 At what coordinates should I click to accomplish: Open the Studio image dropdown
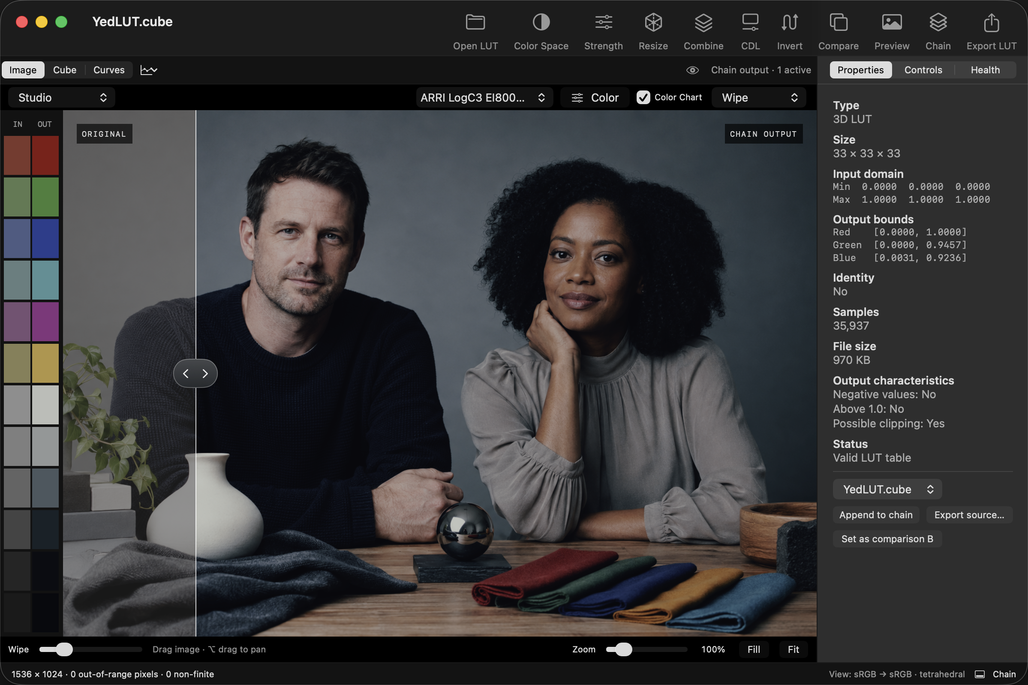(62, 97)
